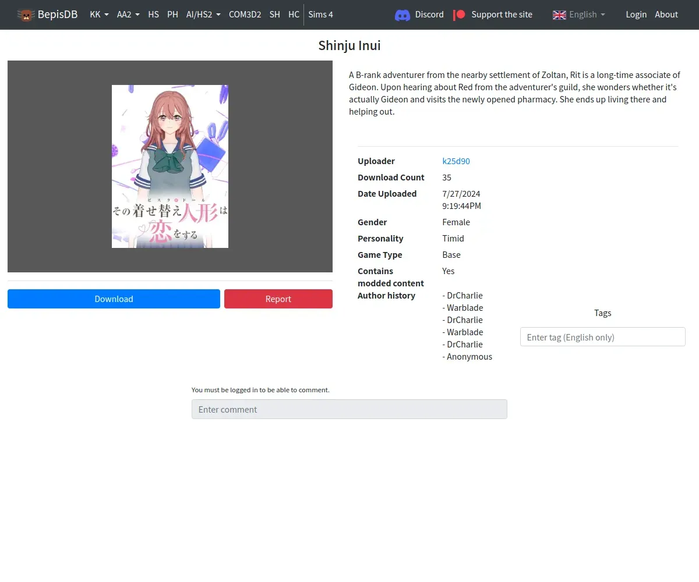Click the UK flag language icon

click(559, 15)
